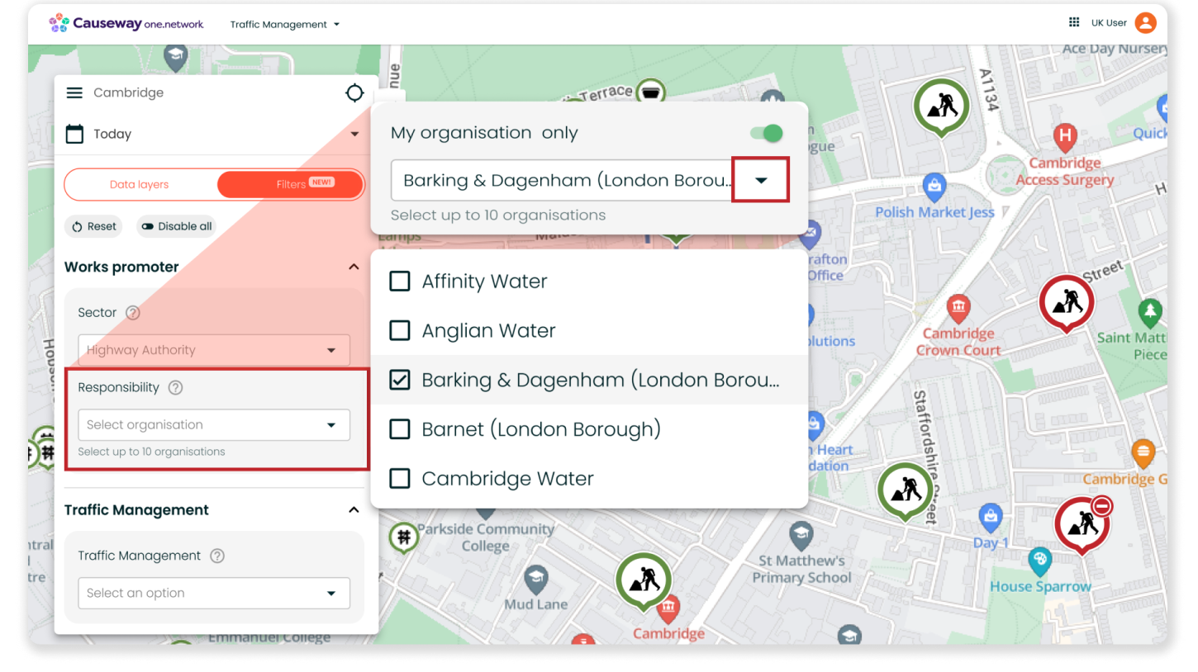Open the Select an option dropdown
The height and width of the screenshot is (672, 1198).
click(x=214, y=594)
